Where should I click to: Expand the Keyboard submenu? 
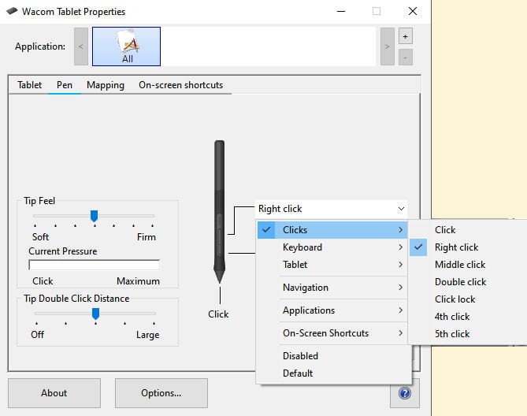pyautogui.click(x=332, y=247)
